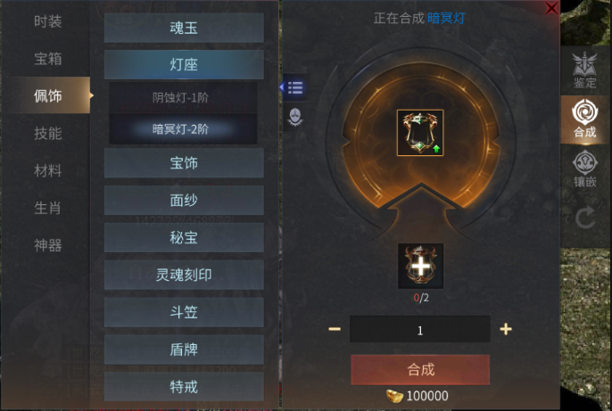Increase quantity with the plus button

tap(506, 329)
